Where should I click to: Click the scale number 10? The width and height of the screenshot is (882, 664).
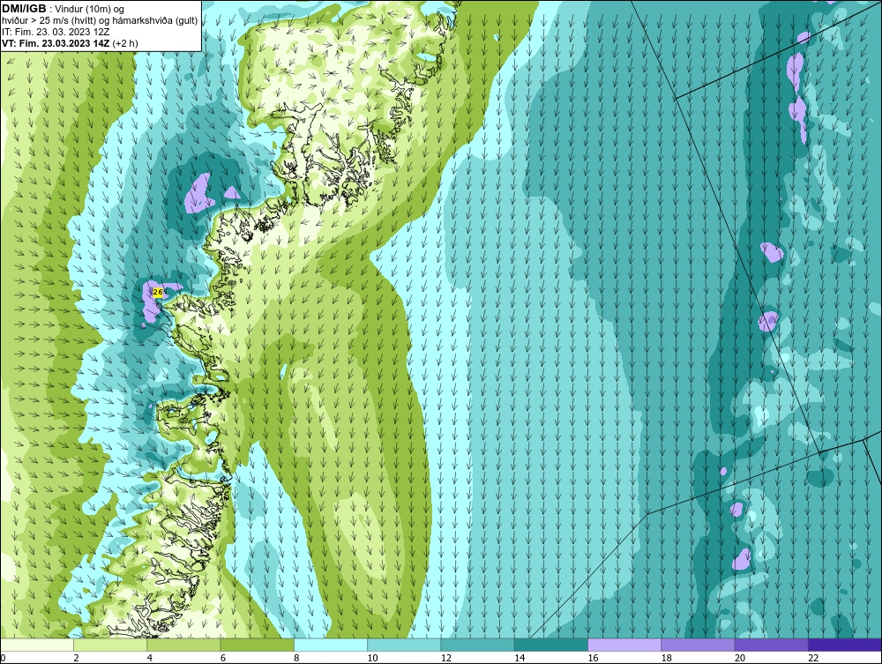pos(372,659)
